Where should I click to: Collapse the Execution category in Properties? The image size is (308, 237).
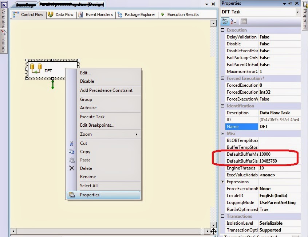[x=222, y=30]
